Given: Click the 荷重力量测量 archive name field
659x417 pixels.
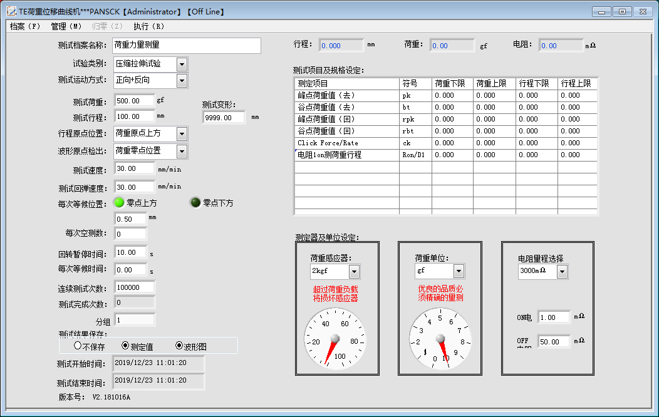Looking at the screenshot, I should (187, 45).
